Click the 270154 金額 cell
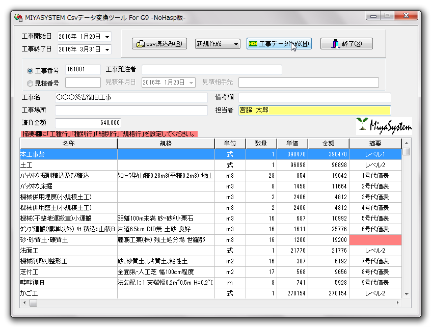 (329, 293)
